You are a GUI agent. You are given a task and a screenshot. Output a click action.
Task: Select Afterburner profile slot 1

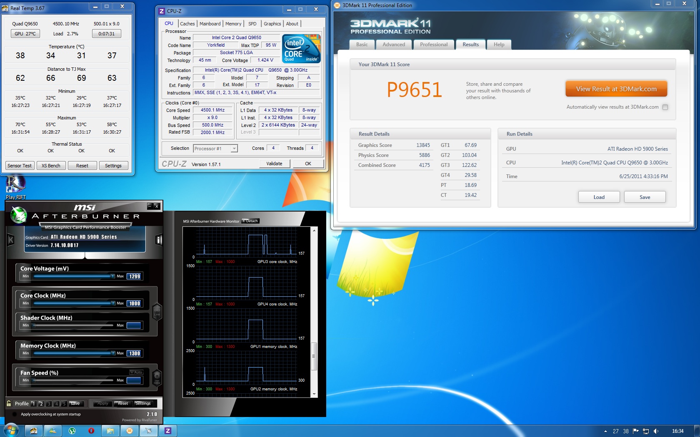tap(33, 403)
